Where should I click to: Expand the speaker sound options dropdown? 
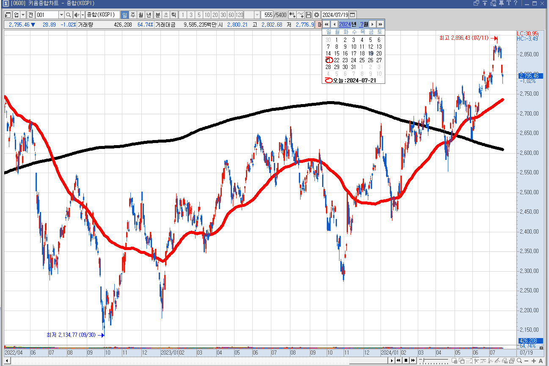[83, 15]
